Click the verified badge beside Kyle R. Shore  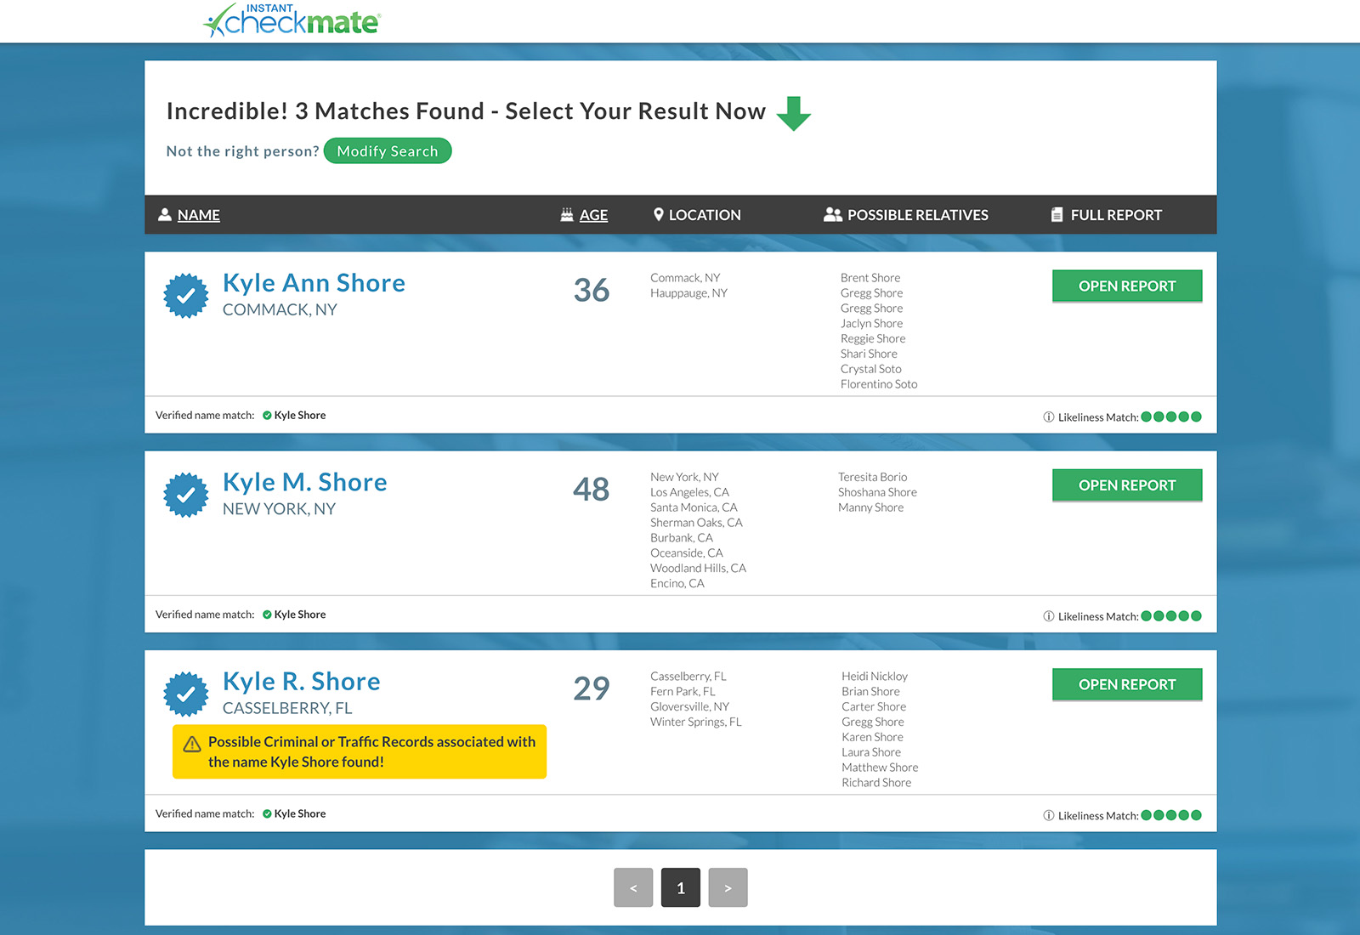(x=186, y=694)
